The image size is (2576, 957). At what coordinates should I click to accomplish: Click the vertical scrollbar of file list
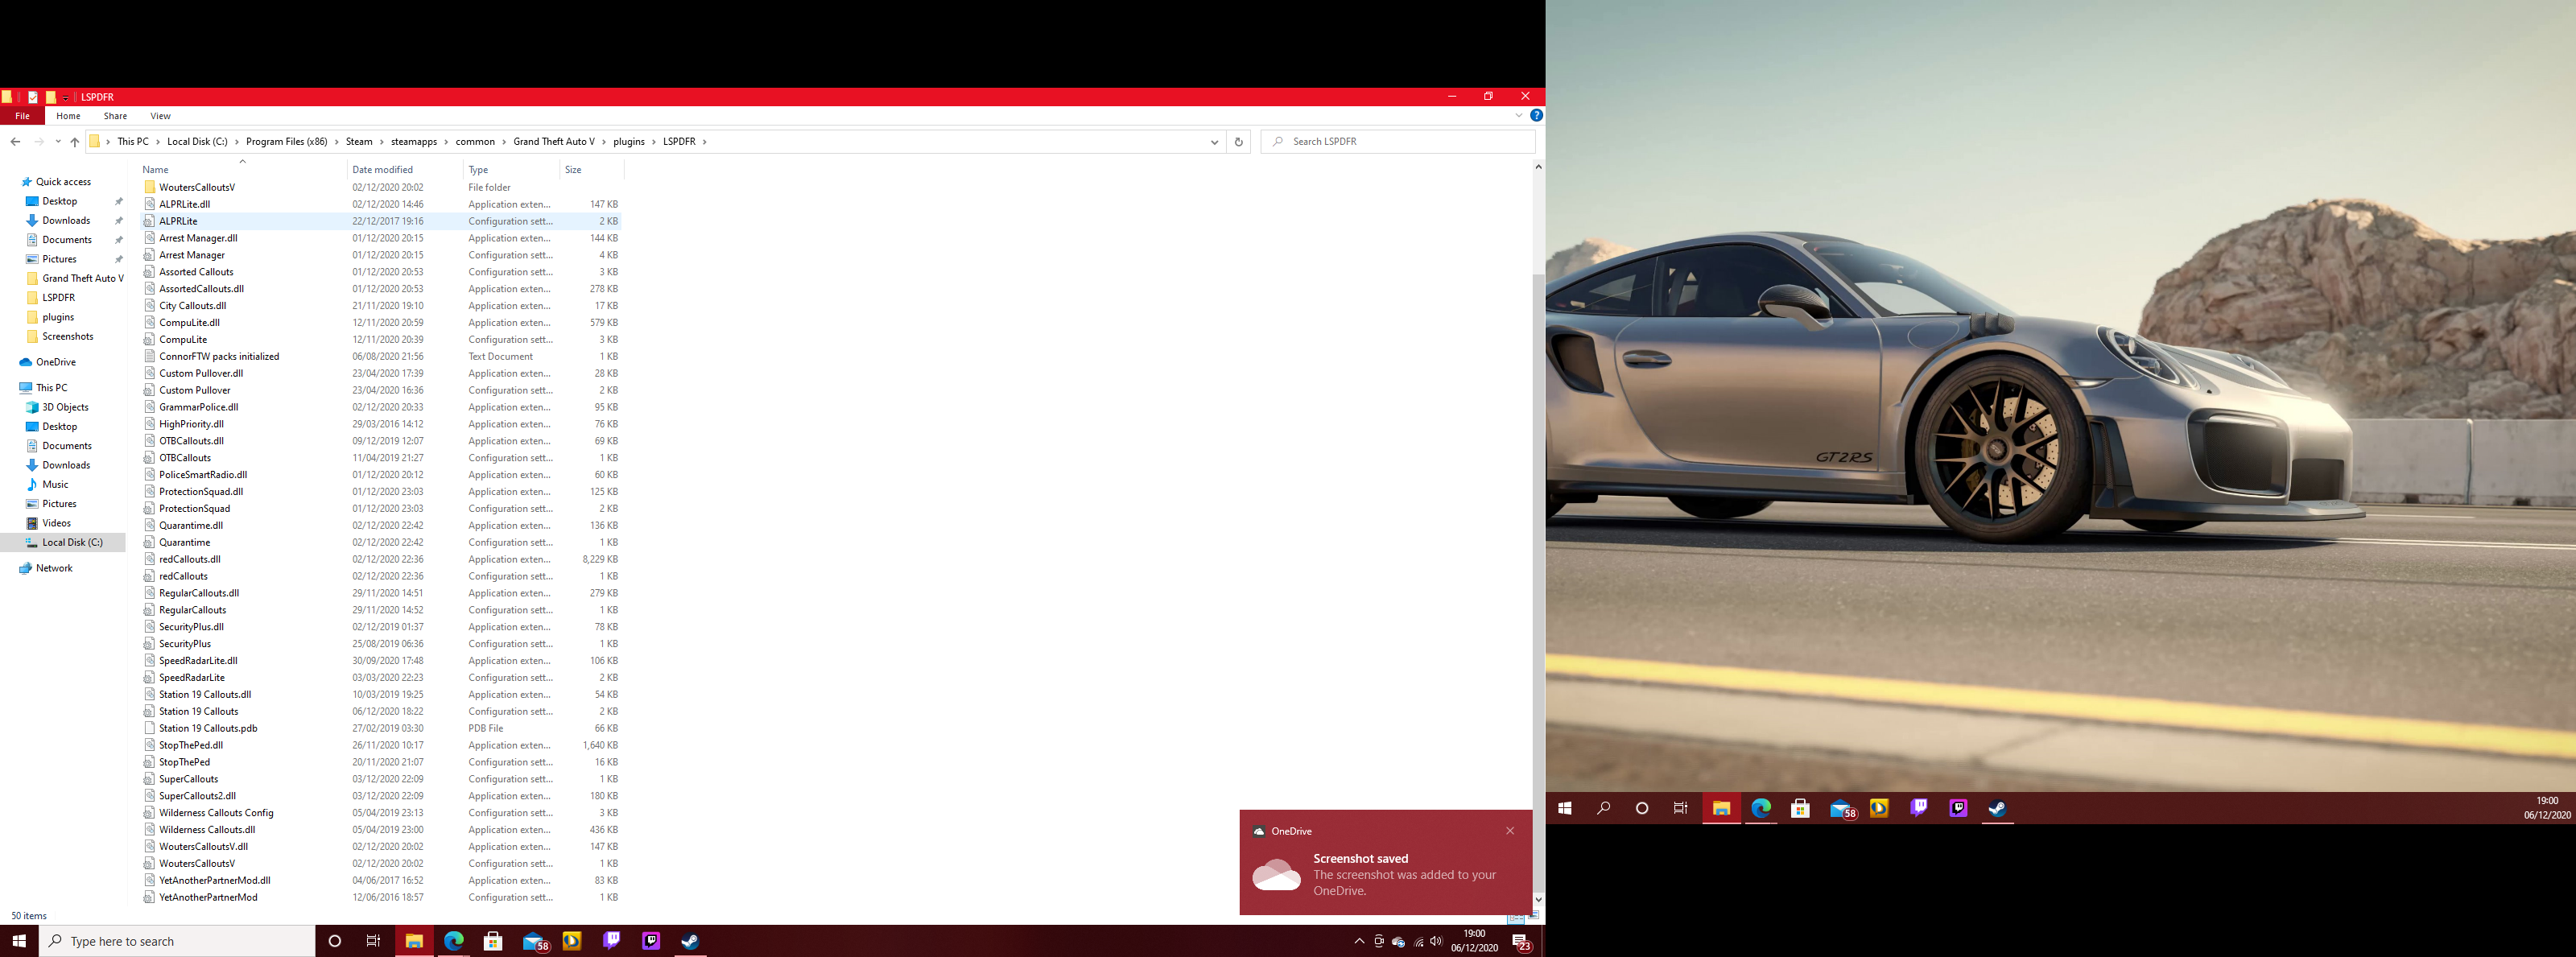pos(1538,500)
